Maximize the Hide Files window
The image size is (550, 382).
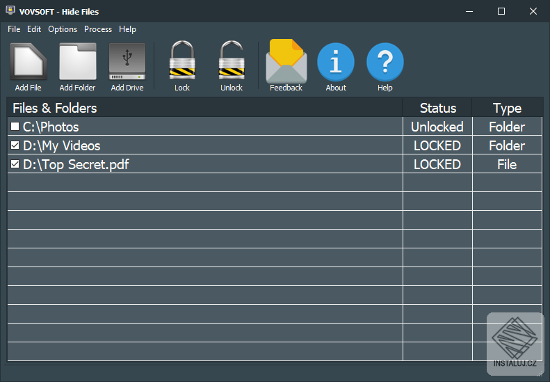[501, 11]
